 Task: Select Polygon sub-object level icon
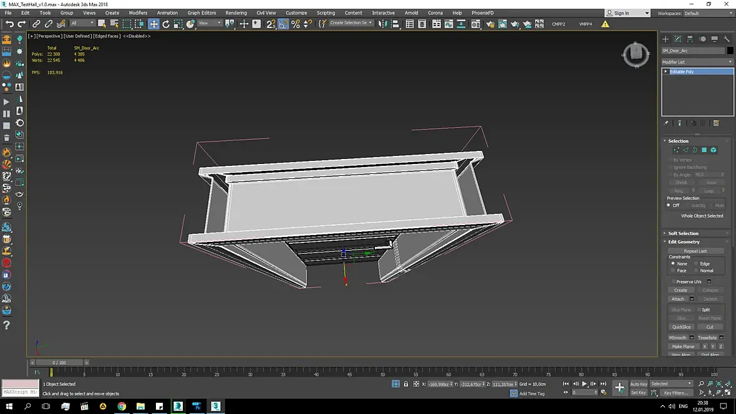point(704,150)
